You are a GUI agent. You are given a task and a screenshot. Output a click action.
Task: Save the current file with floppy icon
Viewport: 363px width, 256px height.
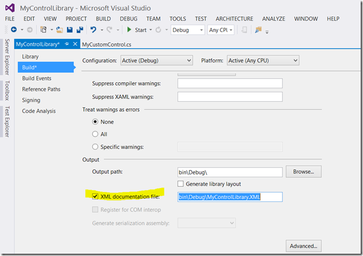pyautogui.click(x=70, y=30)
